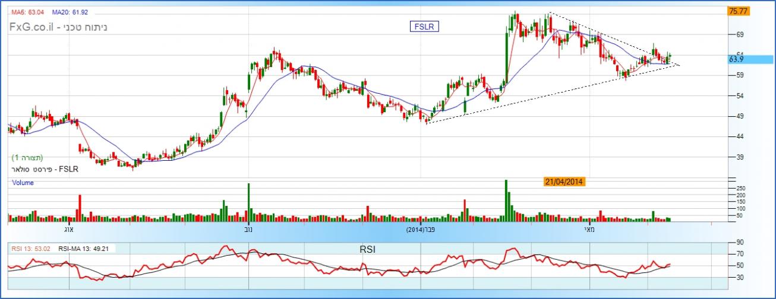Click the אוג month label on time axis
Screen dimensions: 776x299
click(67, 228)
